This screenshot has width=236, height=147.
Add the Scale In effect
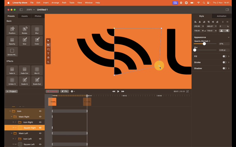[25, 81]
